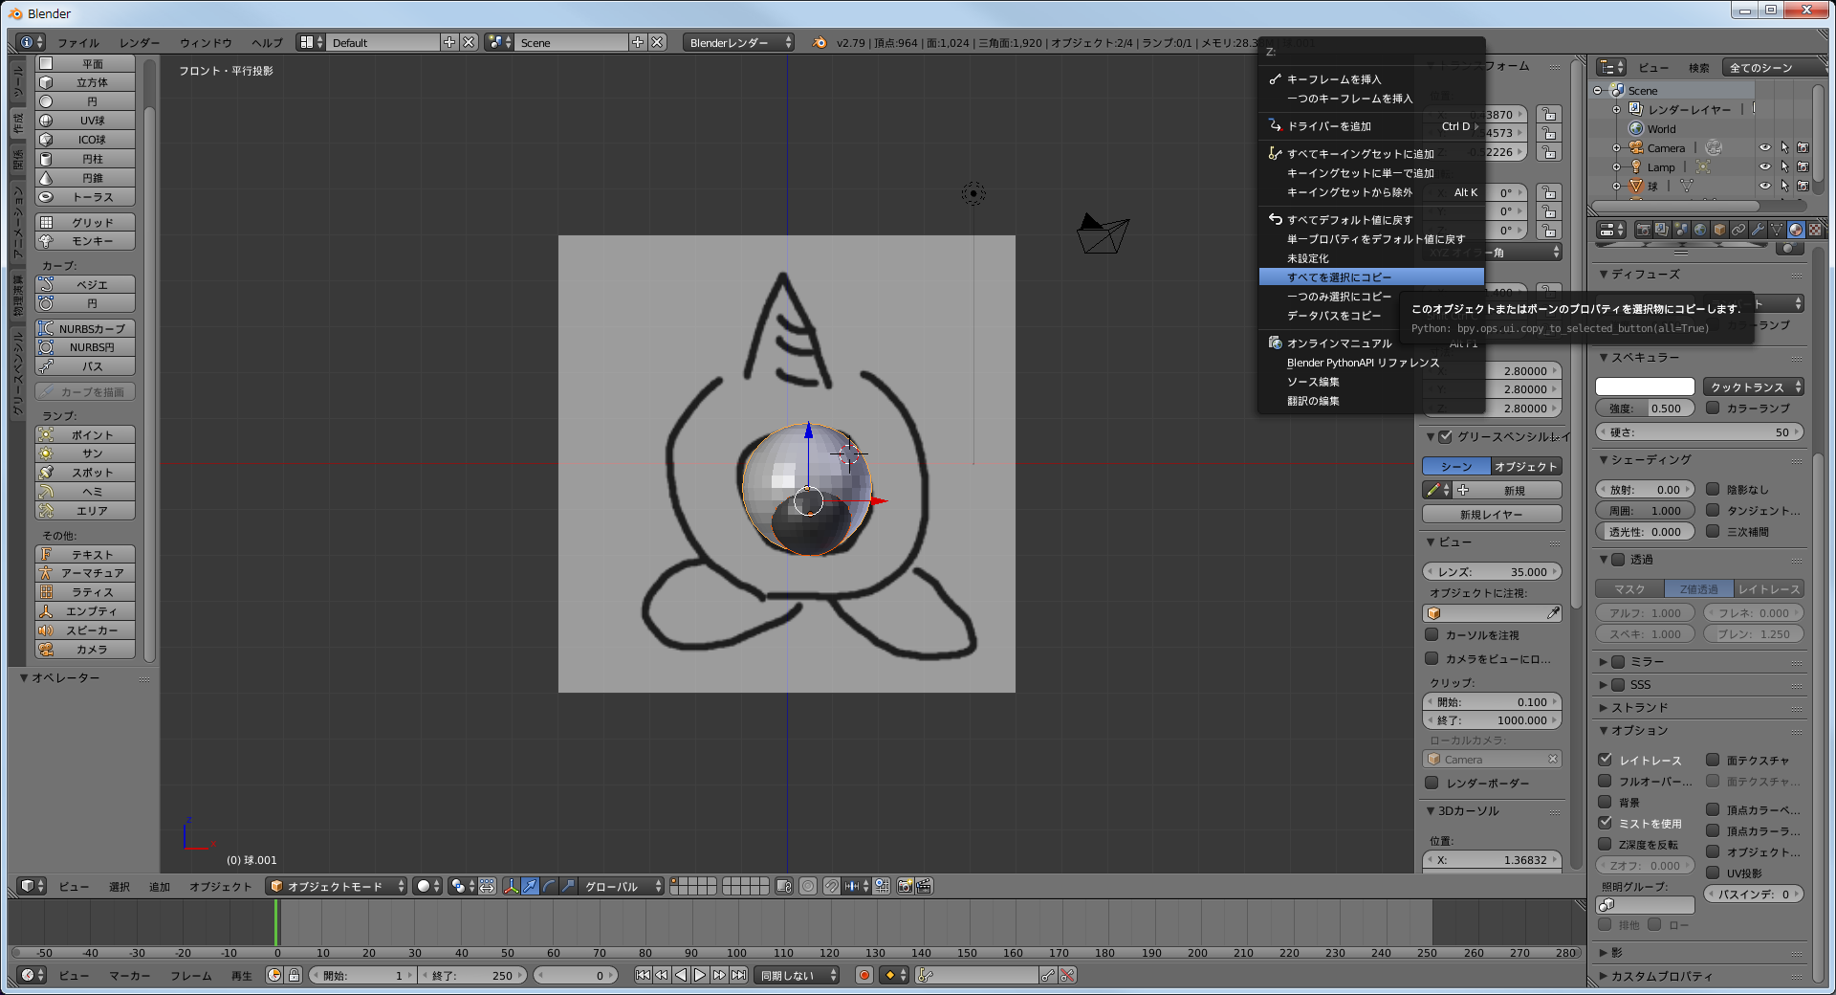Viewport: 1836px width, 995px height.
Task: Open the Render properties tab
Action: (1644, 230)
